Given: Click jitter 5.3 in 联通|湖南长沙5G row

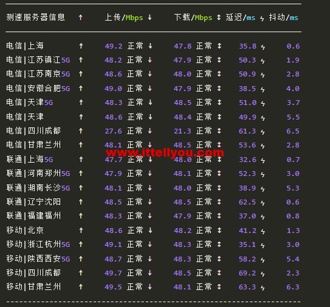Looking at the screenshot, I should point(293,188).
